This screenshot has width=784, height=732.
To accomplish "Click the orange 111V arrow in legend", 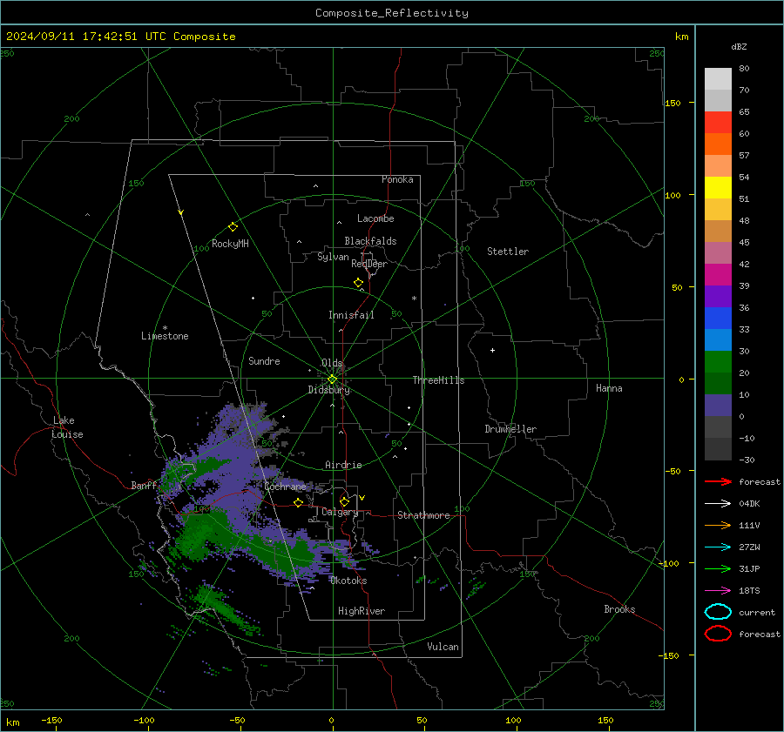I will 718,525.
